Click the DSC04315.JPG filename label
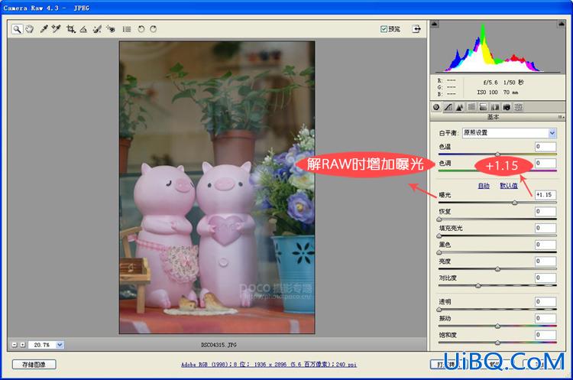This screenshot has width=573, height=380. point(219,345)
